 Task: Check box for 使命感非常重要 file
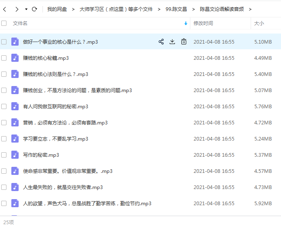(x=4, y=171)
